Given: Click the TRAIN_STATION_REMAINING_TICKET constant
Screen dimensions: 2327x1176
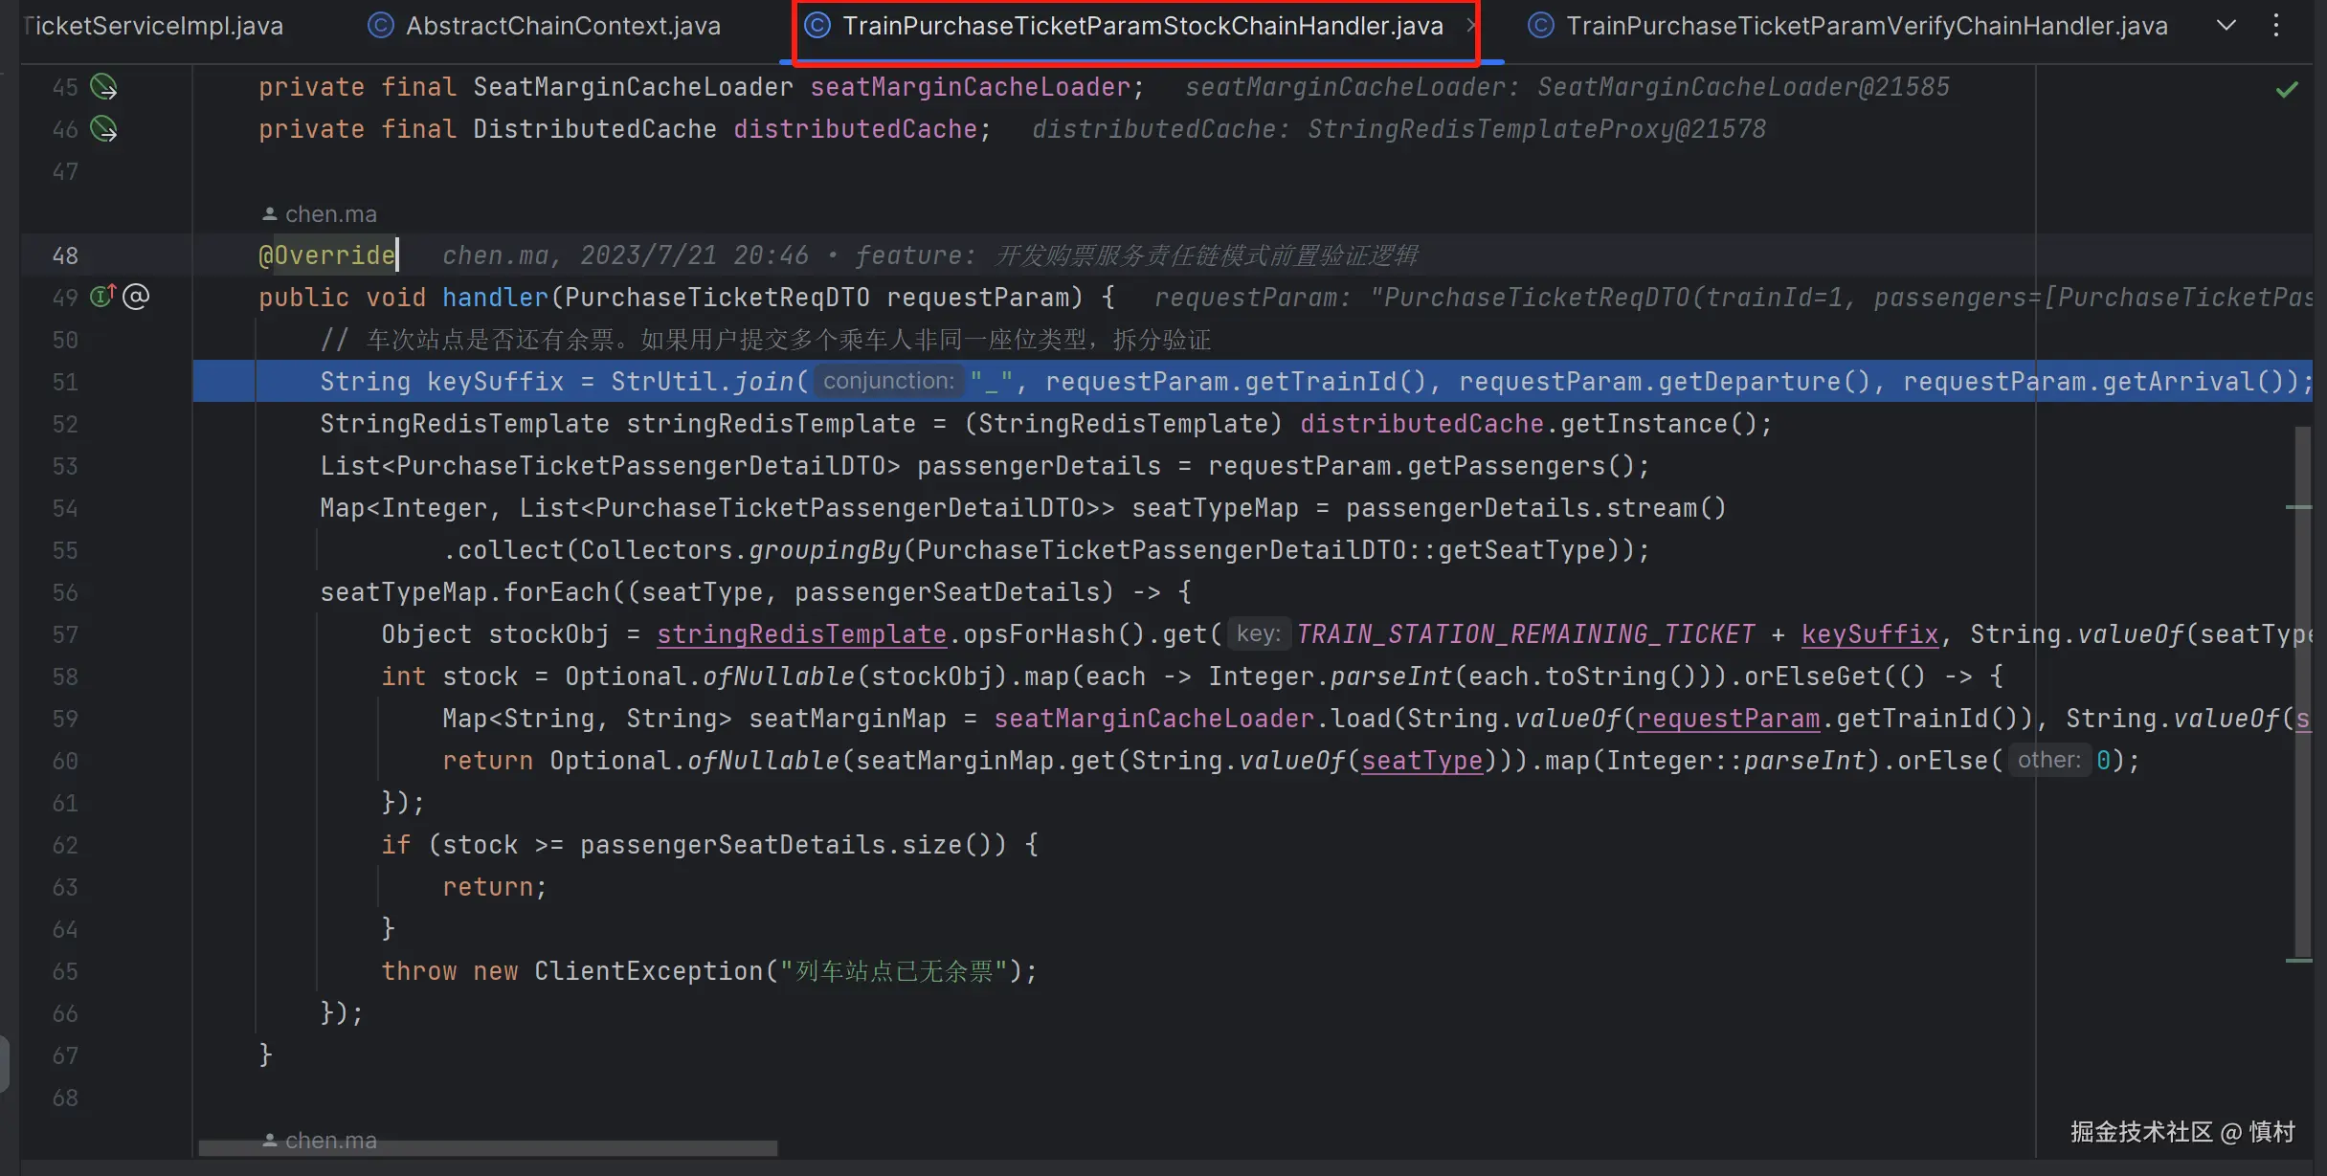Looking at the screenshot, I should pyautogui.click(x=1525, y=634).
